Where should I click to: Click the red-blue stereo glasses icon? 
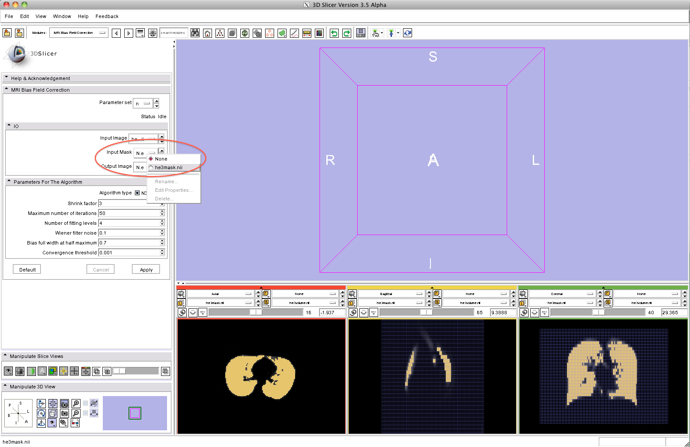tap(75, 423)
